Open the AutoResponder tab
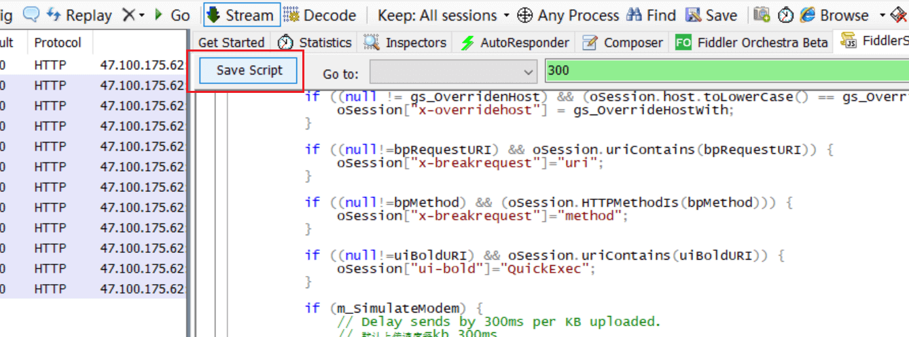The height and width of the screenshot is (337, 909). point(515,42)
